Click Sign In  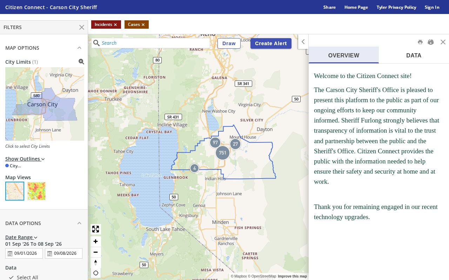tap(432, 7)
